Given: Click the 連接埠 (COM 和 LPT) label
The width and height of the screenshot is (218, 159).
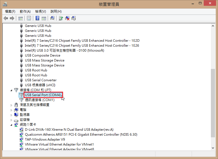Looking at the screenshot, I should [35, 90].
